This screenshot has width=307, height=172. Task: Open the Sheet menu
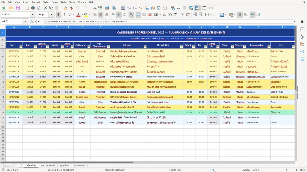55,2
